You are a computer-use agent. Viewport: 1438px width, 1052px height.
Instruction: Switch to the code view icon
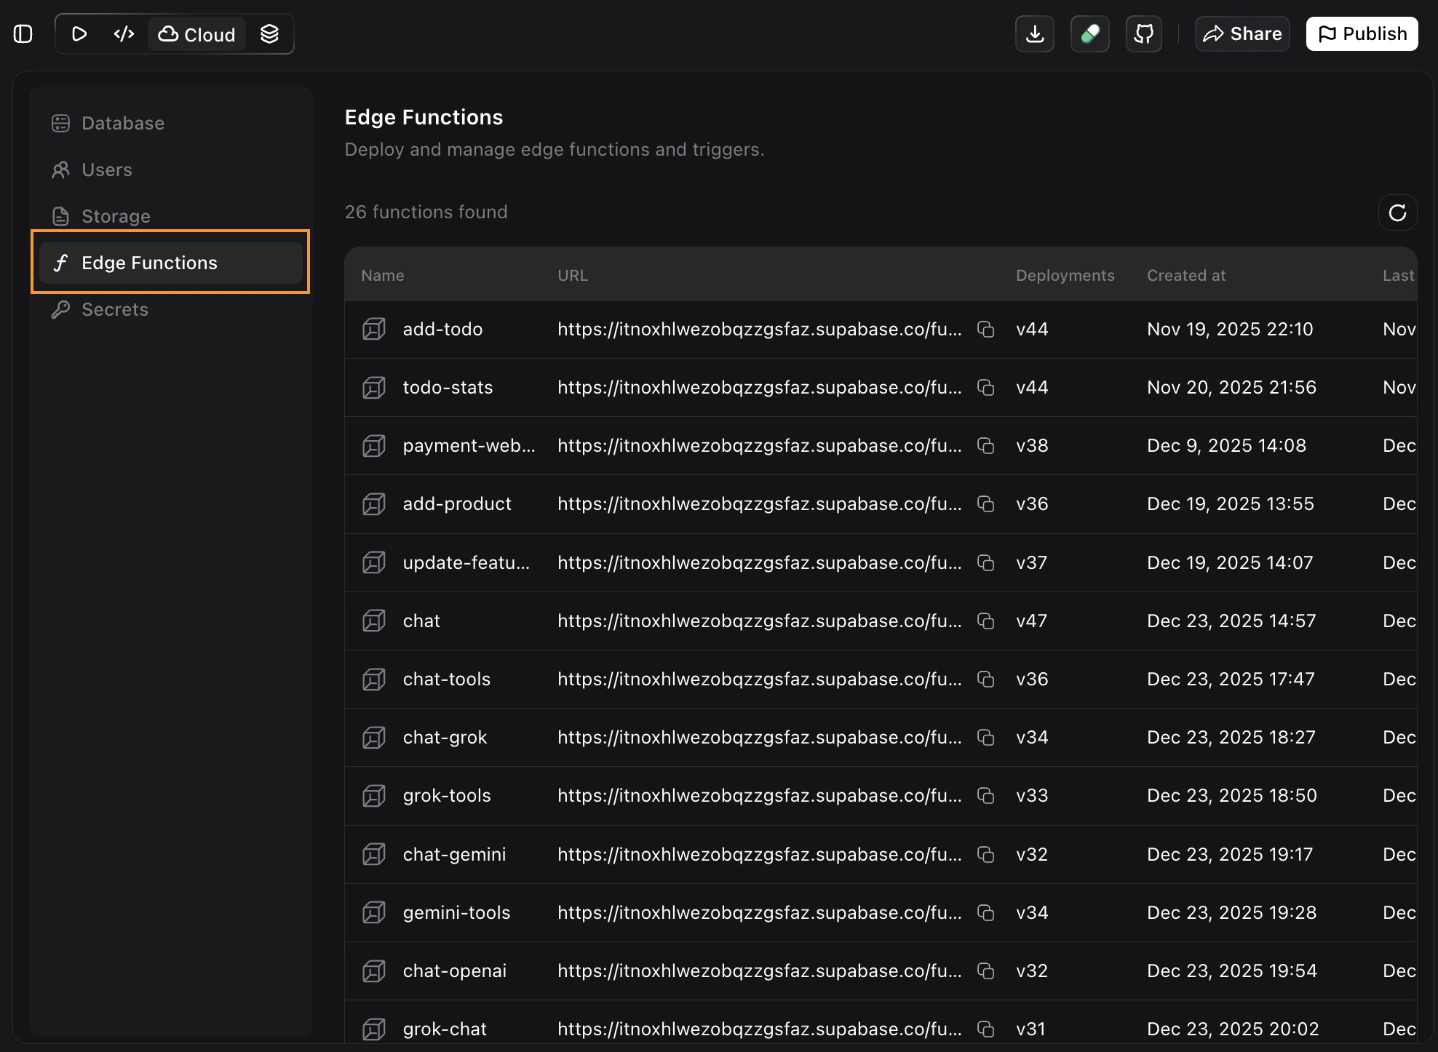click(x=123, y=33)
